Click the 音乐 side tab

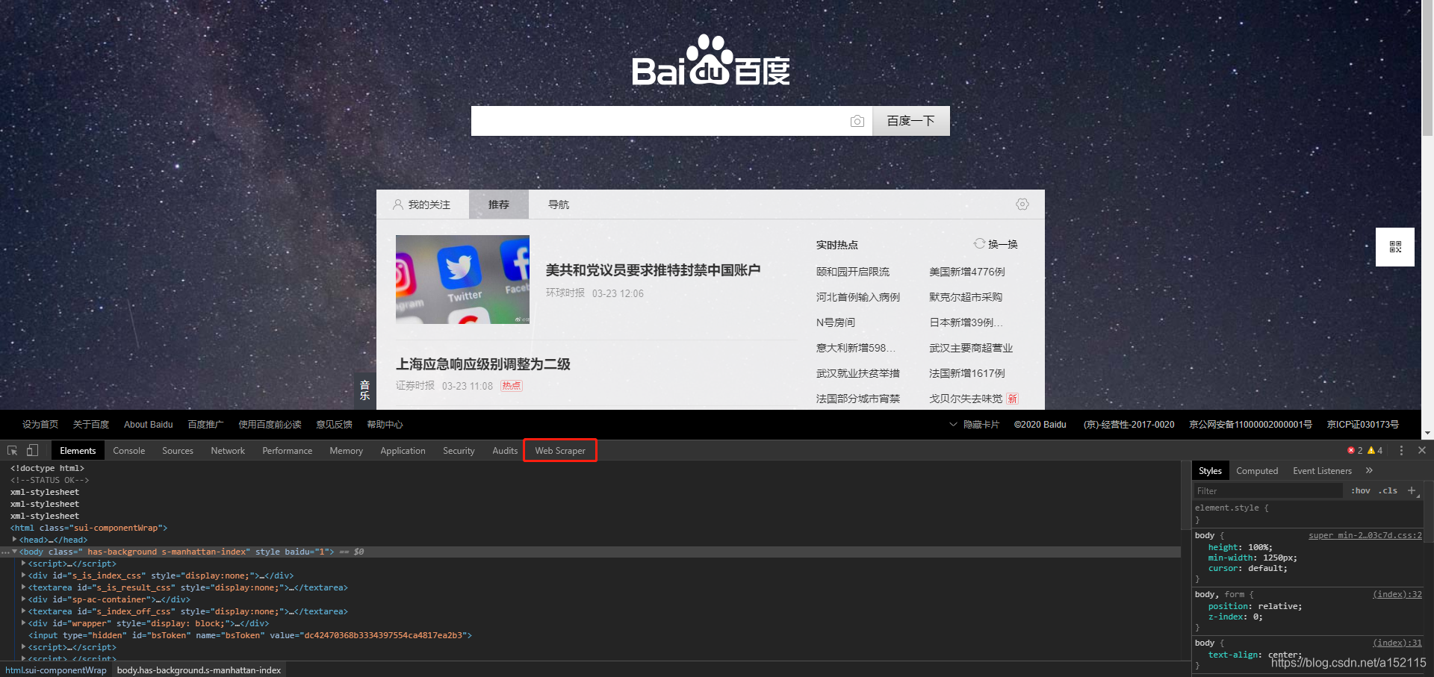point(365,390)
